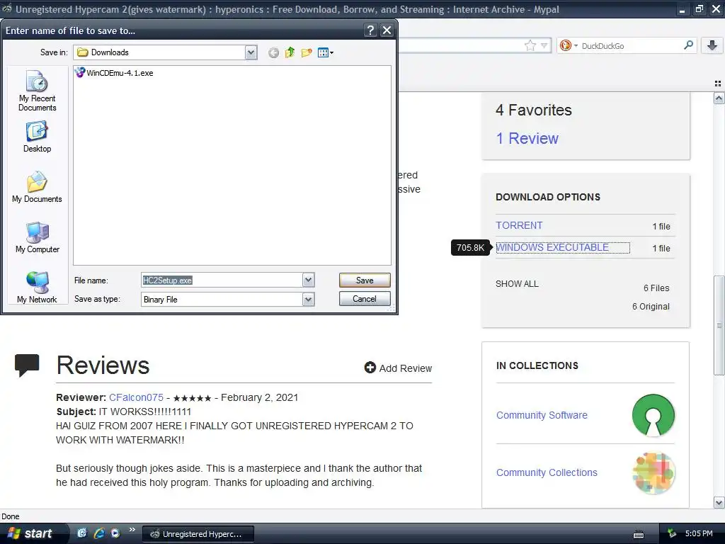This screenshot has height=544, width=725.
Task: Click Add Review
Action: pos(398,368)
